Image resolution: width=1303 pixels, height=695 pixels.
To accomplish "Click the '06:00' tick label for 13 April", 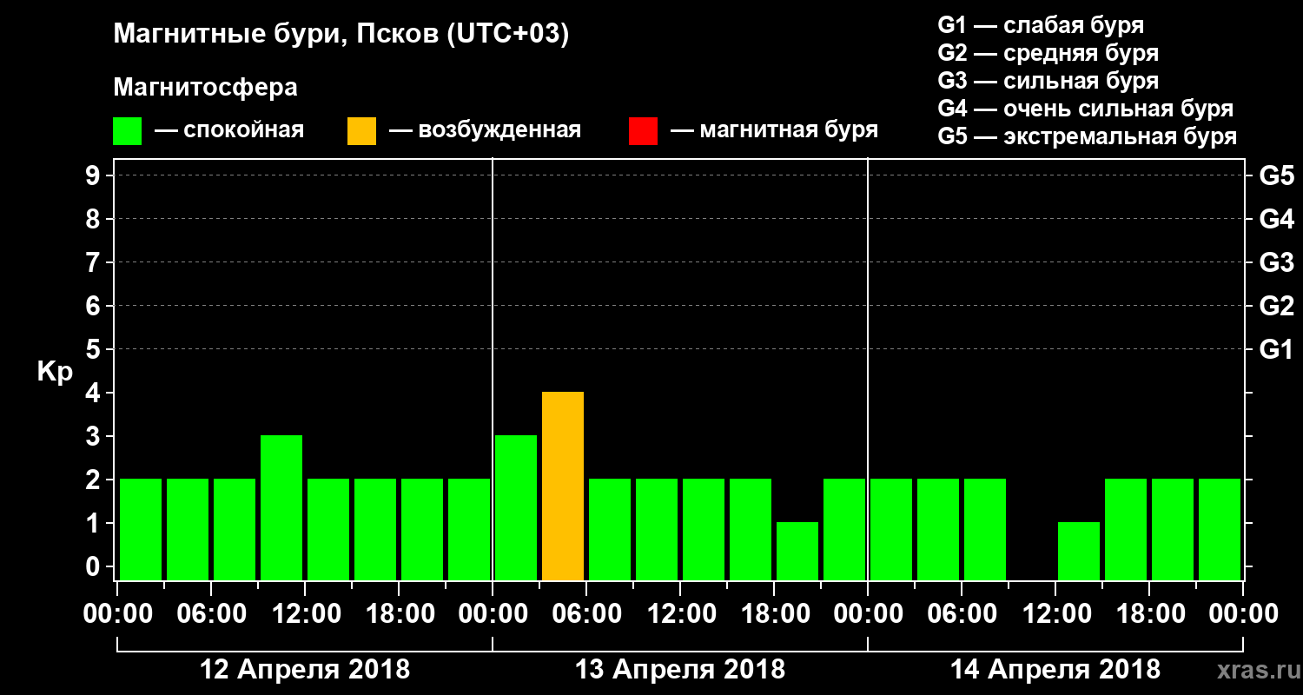I will tap(586, 614).
